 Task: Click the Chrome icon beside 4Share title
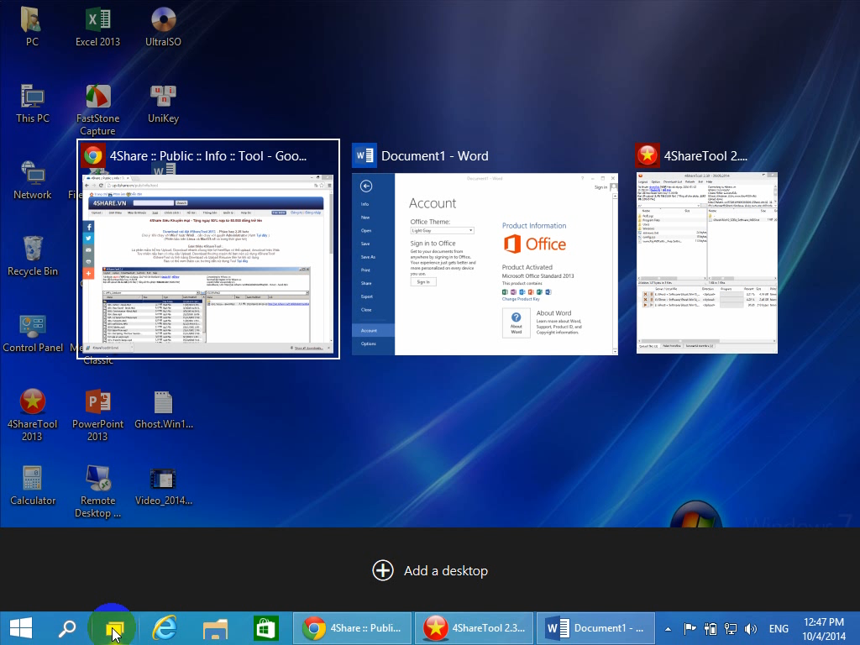click(93, 155)
